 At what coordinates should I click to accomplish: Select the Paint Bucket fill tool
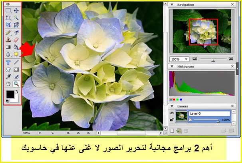click(16, 47)
